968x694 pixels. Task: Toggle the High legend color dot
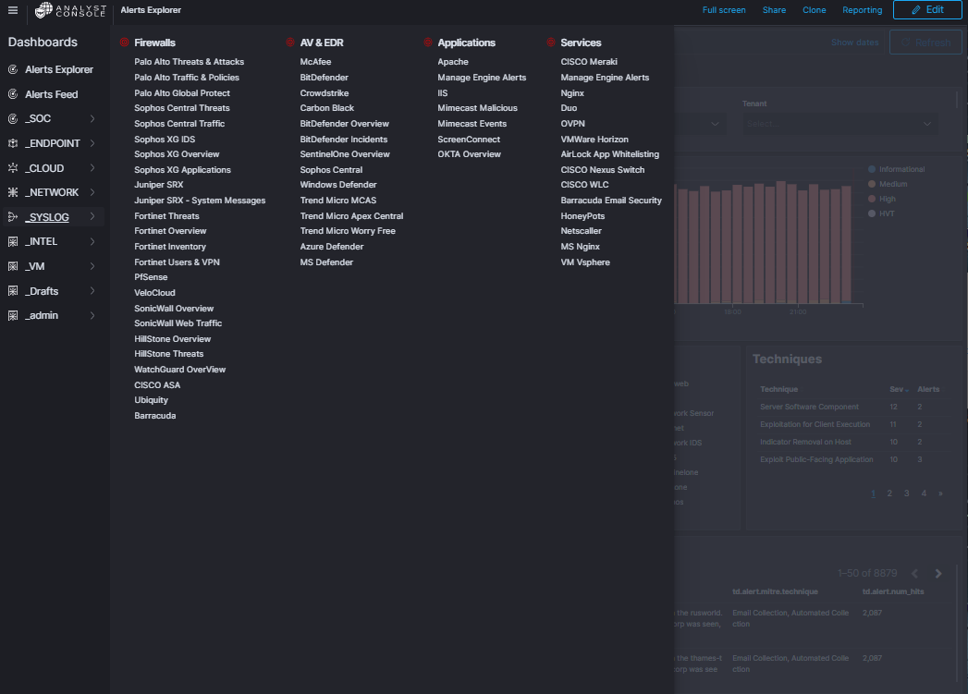point(872,199)
